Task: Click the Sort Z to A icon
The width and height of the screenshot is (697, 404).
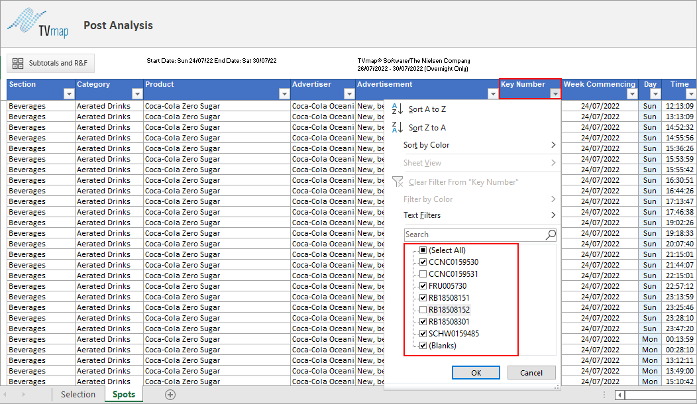Action: (x=398, y=128)
